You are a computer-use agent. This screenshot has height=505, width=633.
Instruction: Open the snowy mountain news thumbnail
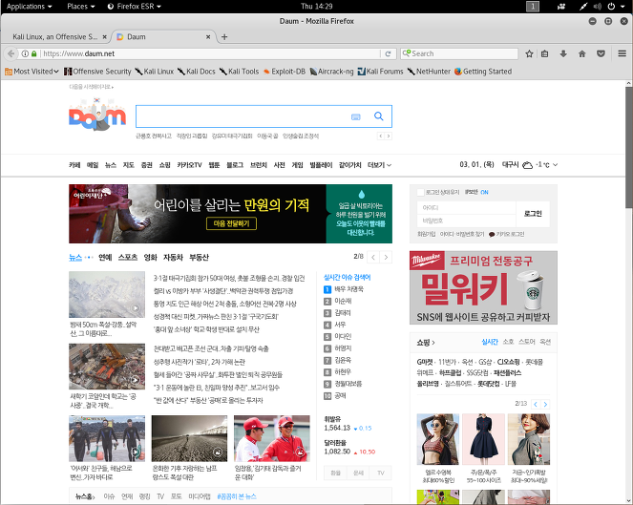(x=107, y=295)
